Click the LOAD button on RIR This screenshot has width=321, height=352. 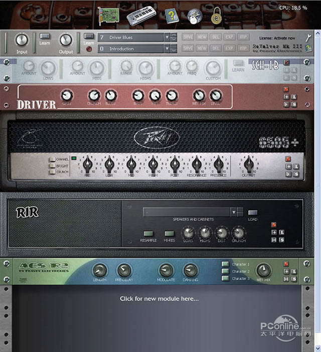252,213
